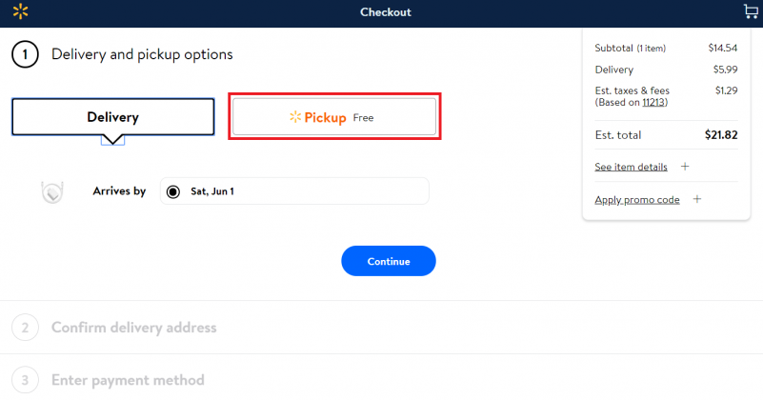This screenshot has height=400, width=763.
Task: Click the plus icon next to See item details
Action: pos(685,167)
